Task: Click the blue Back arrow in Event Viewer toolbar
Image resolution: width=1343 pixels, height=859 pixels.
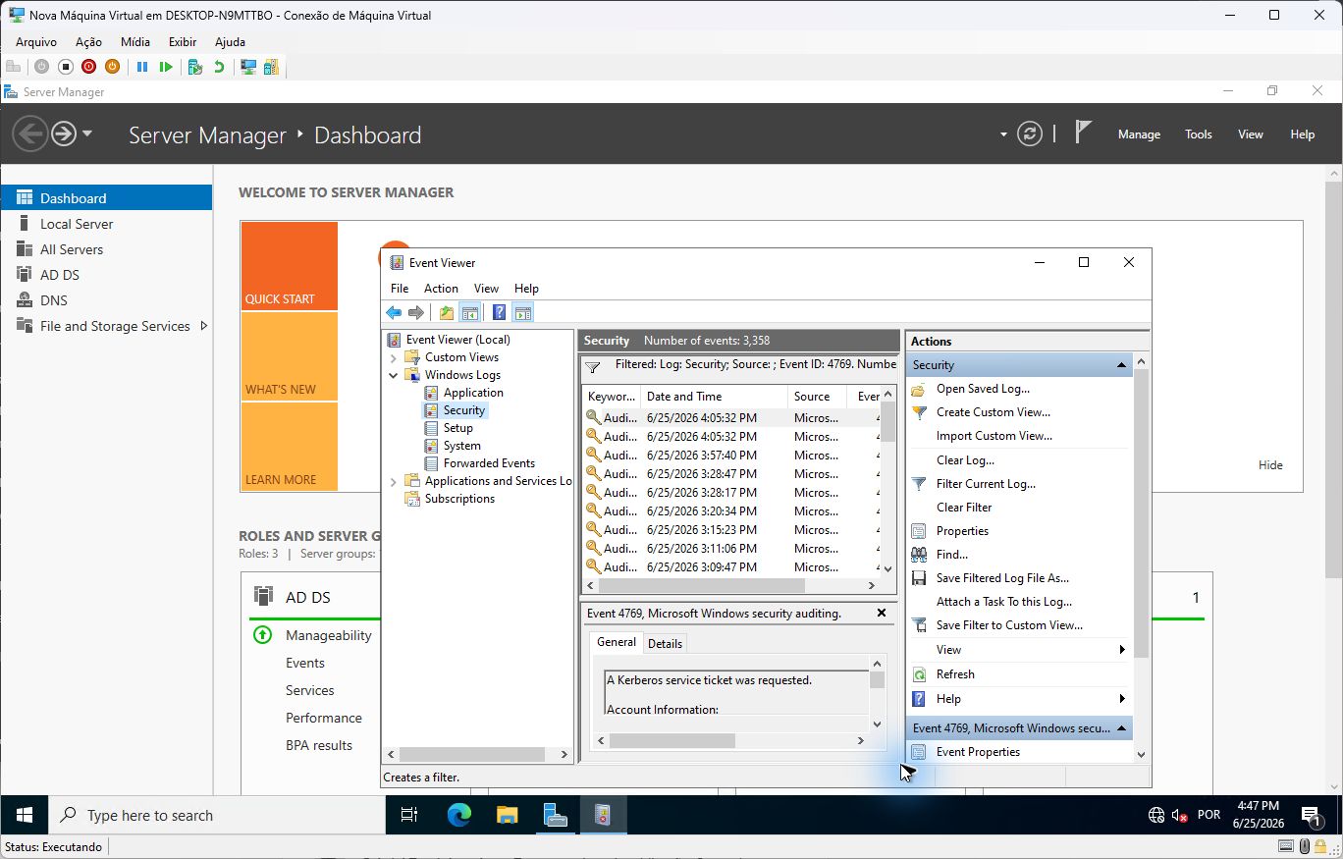Action: coord(394,313)
